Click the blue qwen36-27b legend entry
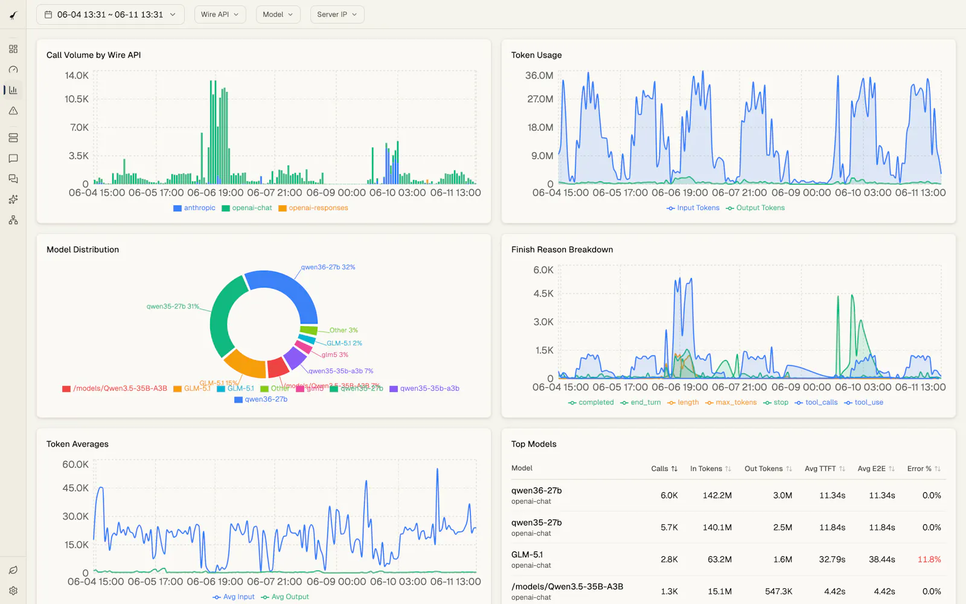The height and width of the screenshot is (604, 966). tap(261, 399)
